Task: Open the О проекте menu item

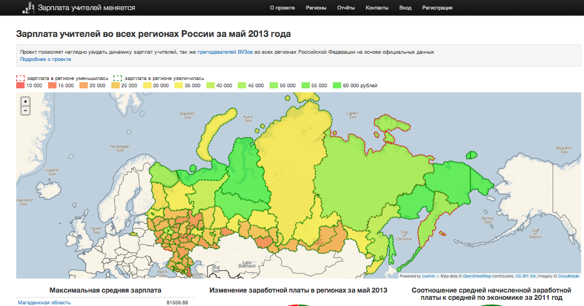Action: 282,8
